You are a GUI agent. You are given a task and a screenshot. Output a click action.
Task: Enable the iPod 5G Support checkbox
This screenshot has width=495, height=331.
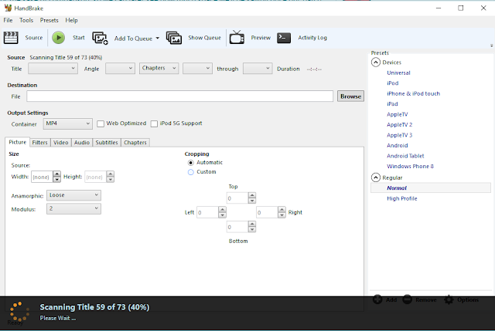click(x=154, y=123)
